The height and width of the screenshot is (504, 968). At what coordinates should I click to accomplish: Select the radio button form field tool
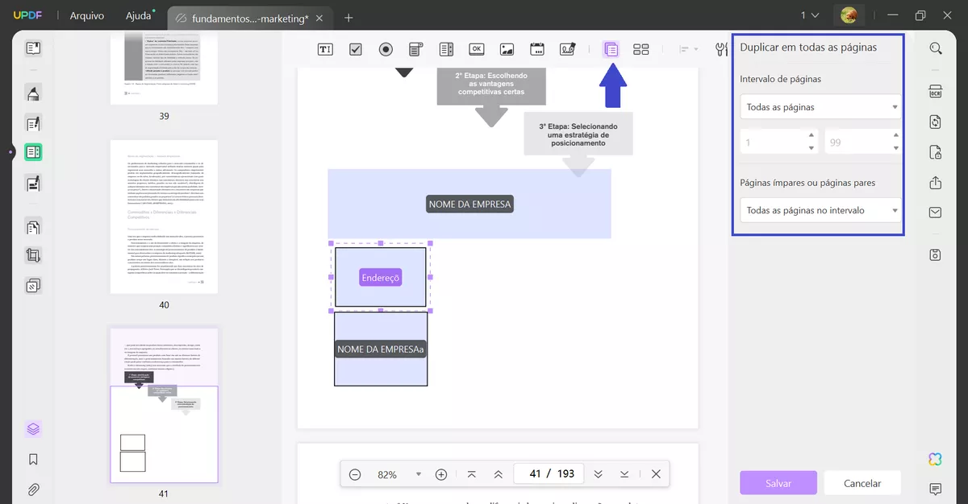pos(386,49)
